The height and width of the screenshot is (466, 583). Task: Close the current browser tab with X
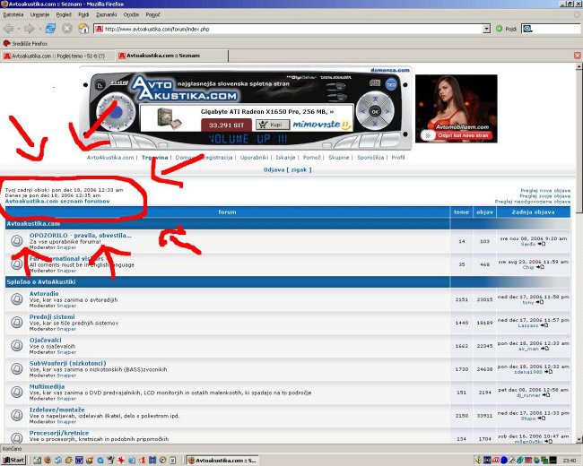576,56
